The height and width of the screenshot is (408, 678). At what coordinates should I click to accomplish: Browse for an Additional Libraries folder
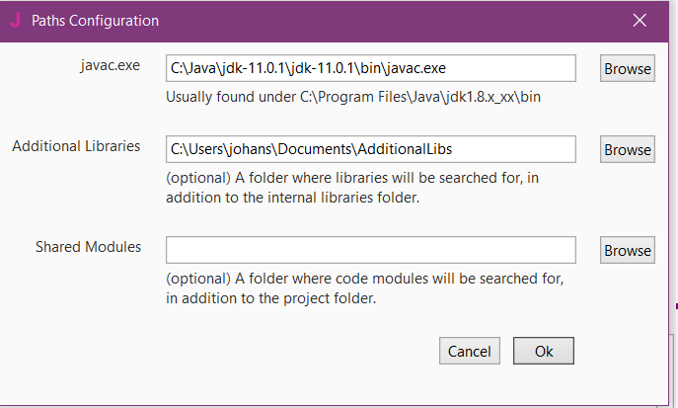[x=628, y=150]
